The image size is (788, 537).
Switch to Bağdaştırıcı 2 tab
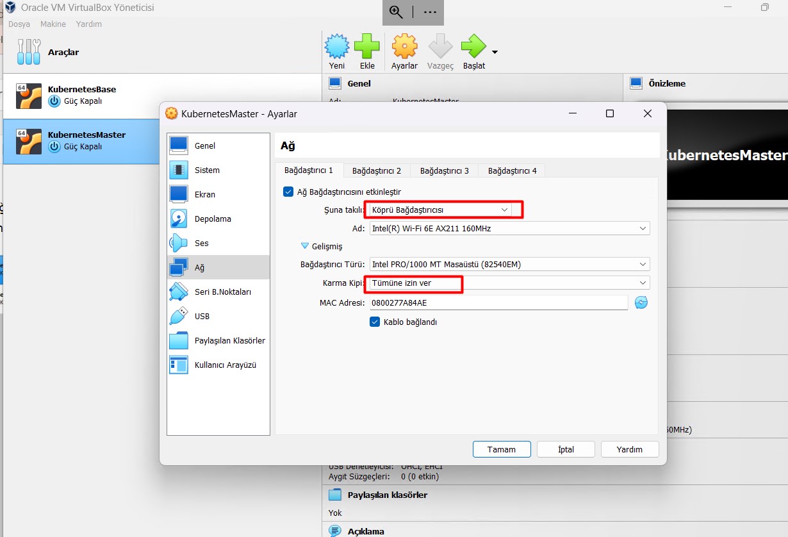click(377, 170)
